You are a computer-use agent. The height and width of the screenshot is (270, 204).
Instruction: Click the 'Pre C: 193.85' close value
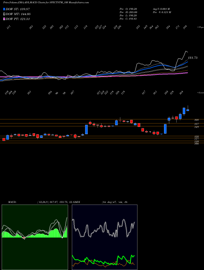(128, 19)
